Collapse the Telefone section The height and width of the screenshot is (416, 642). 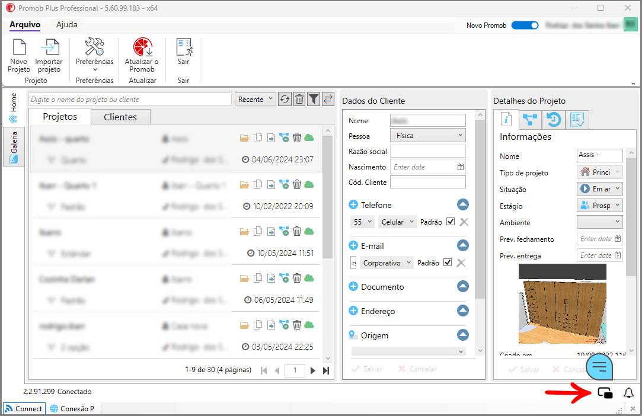(462, 204)
